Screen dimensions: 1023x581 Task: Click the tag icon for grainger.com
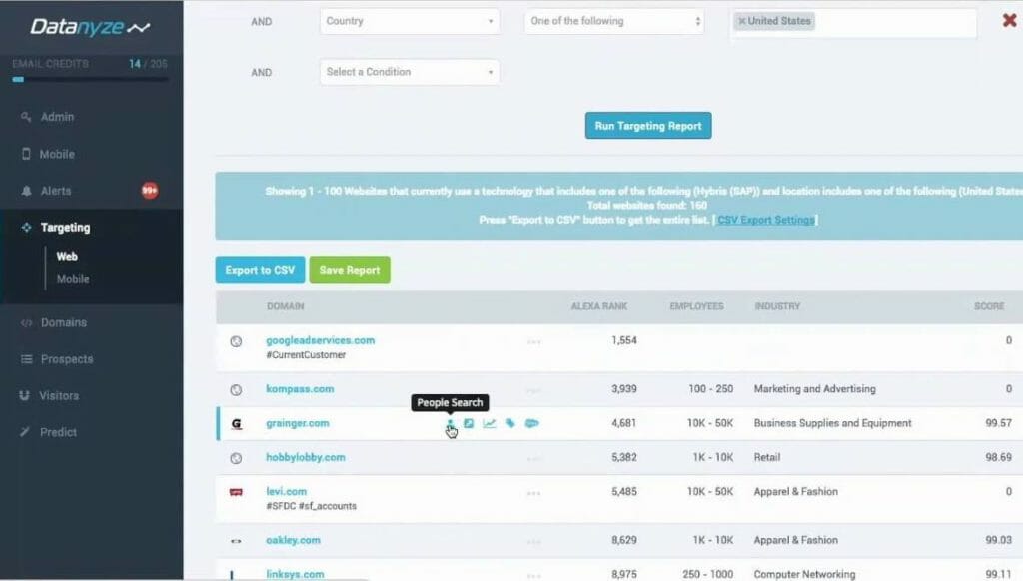click(x=511, y=424)
